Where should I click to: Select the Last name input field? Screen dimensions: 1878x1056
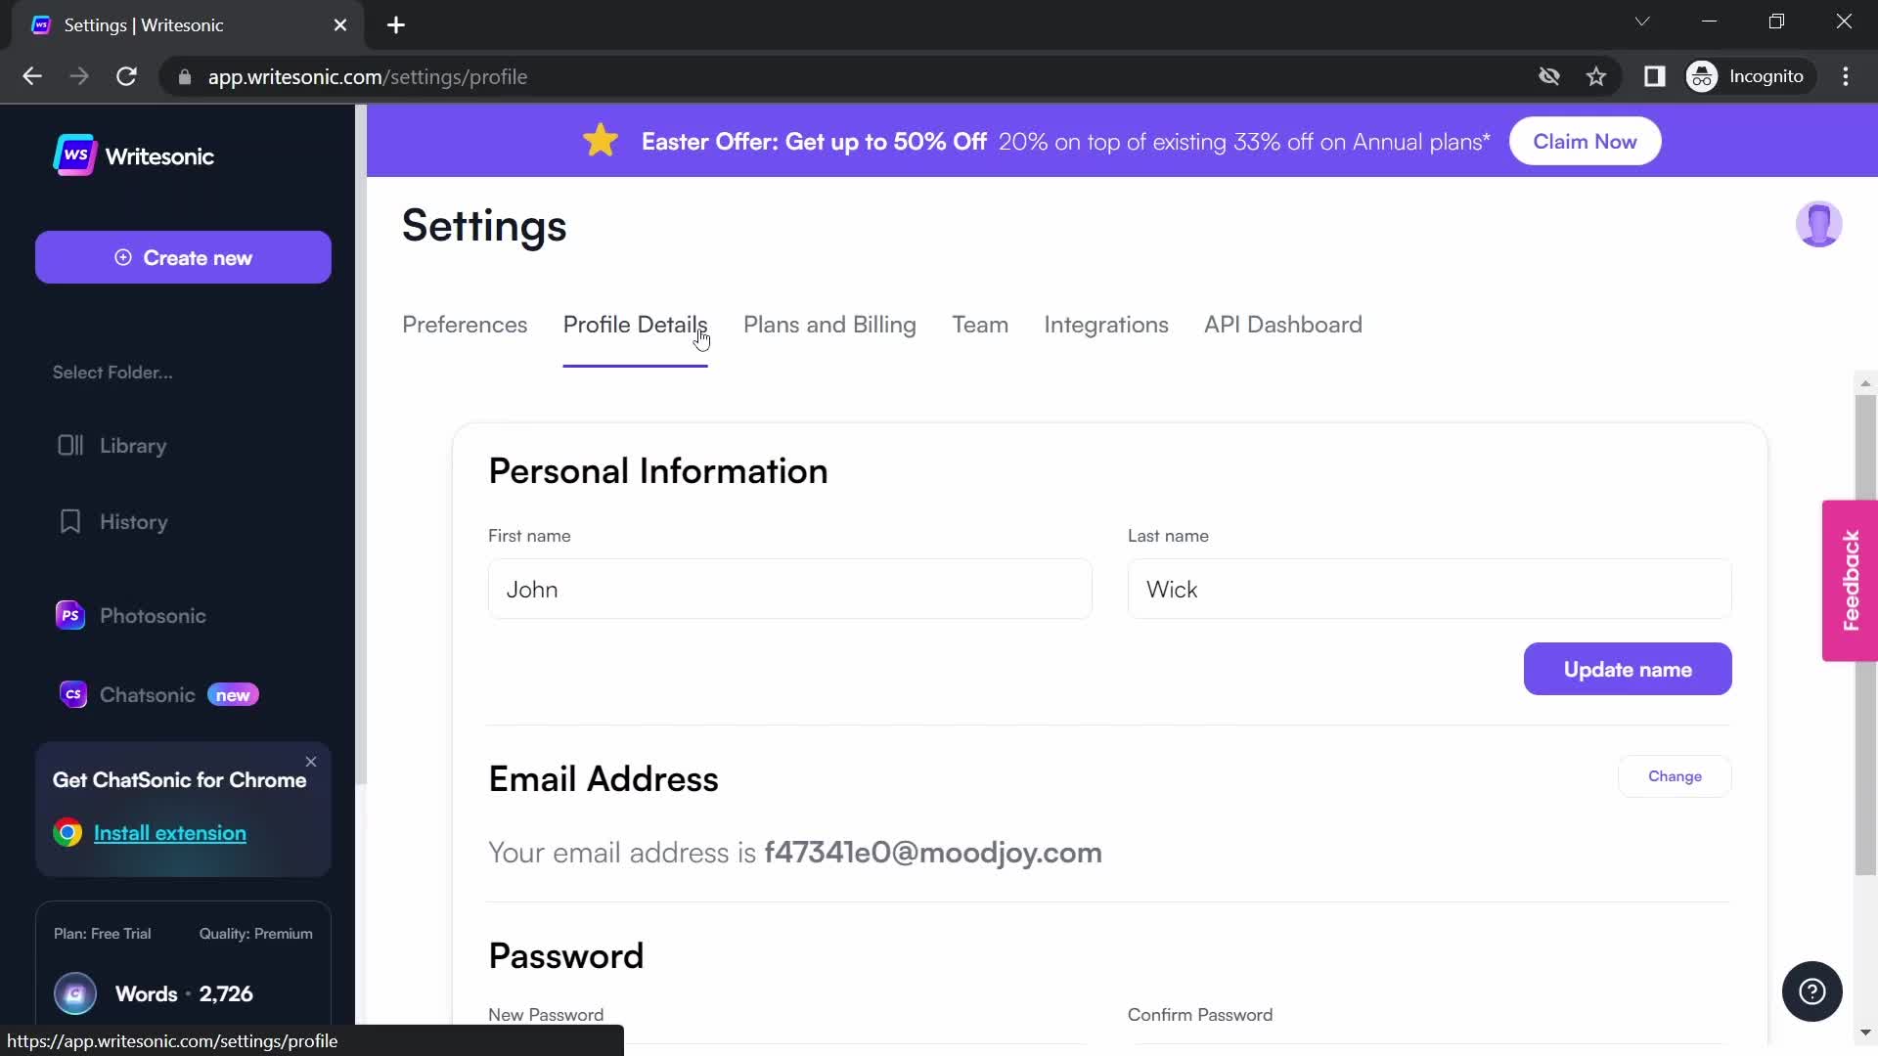coord(1429,590)
